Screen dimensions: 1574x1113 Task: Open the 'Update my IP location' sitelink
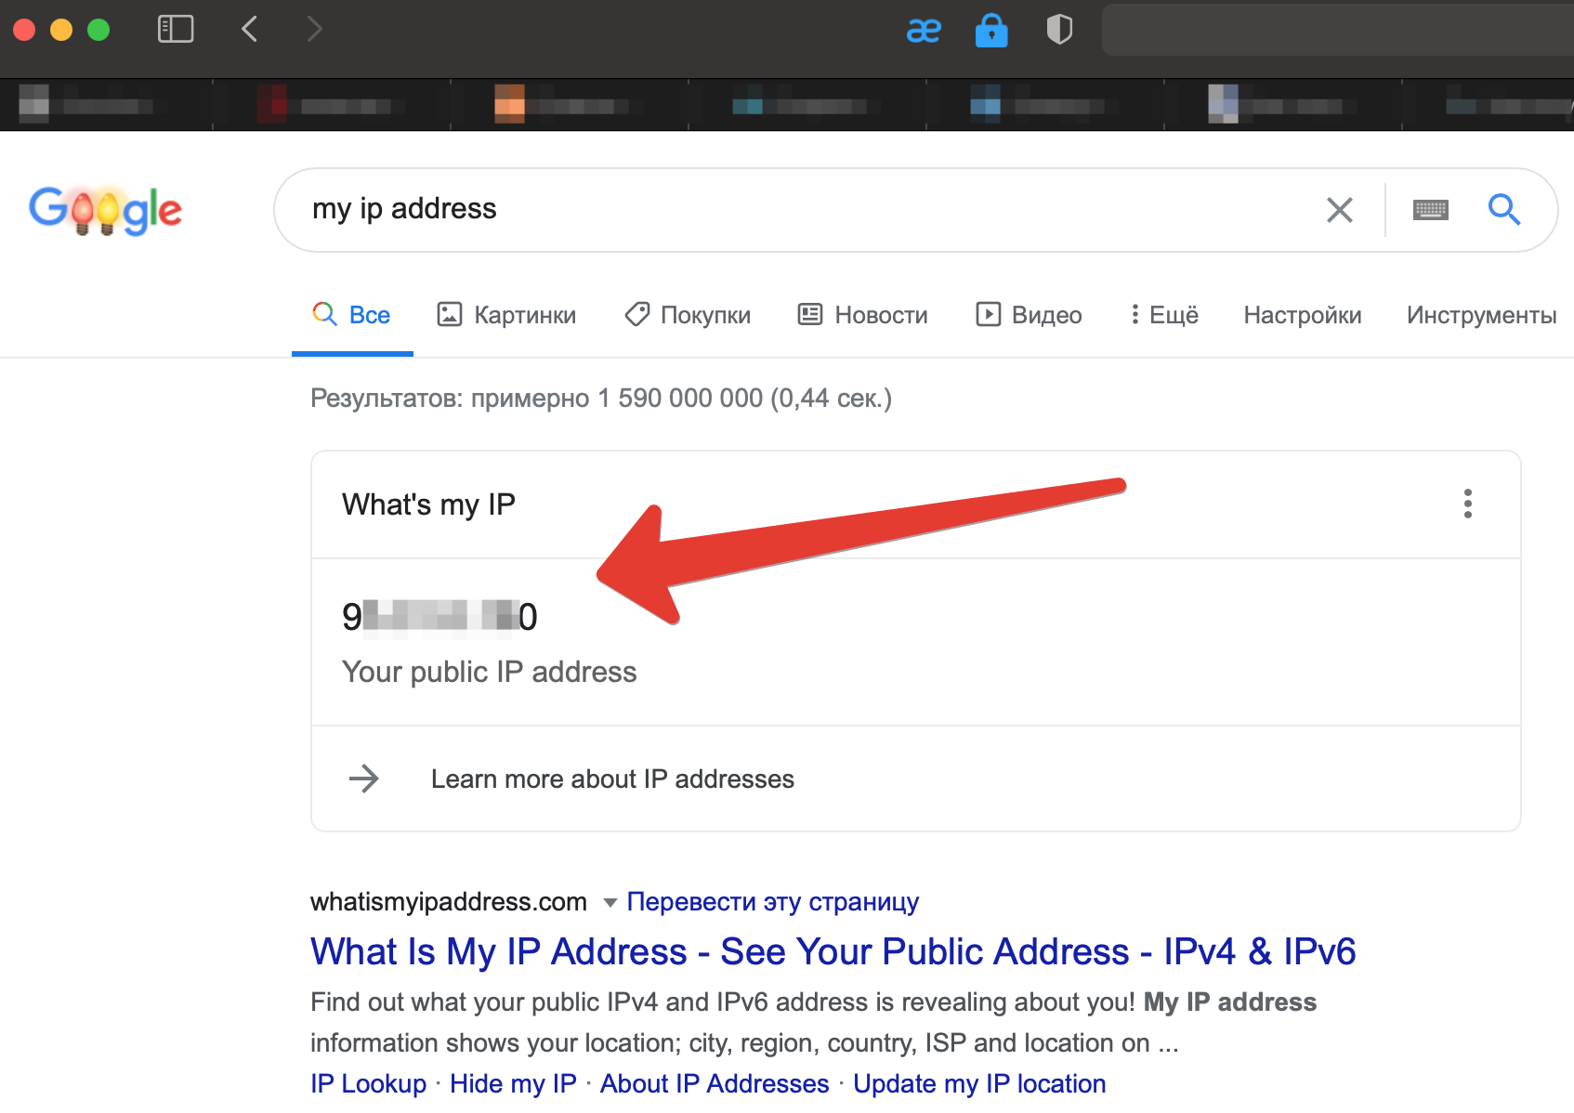tap(980, 1083)
